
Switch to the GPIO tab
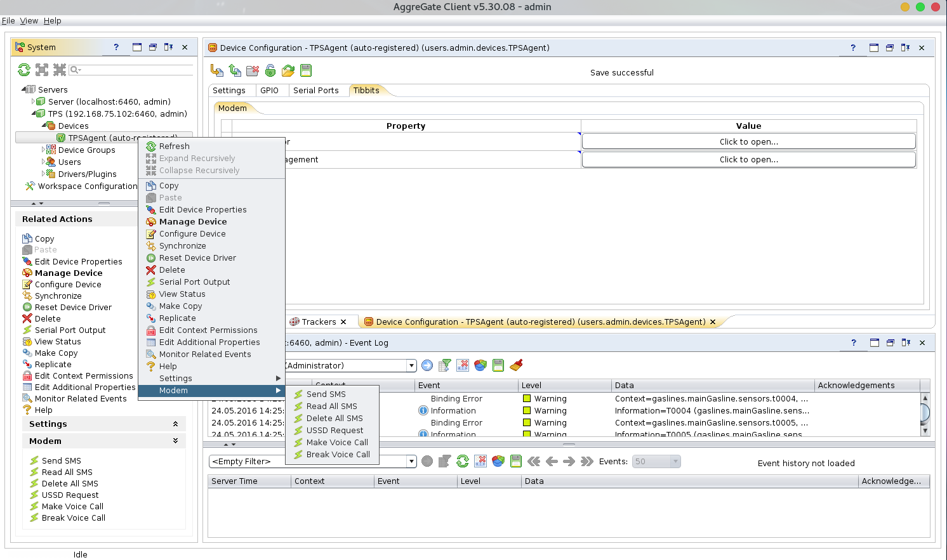click(x=269, y=90)
